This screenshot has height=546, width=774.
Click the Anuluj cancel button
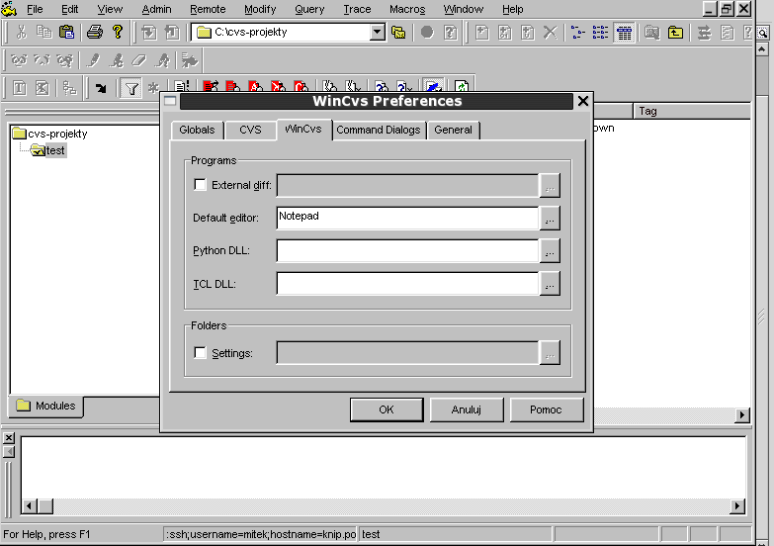467,409
